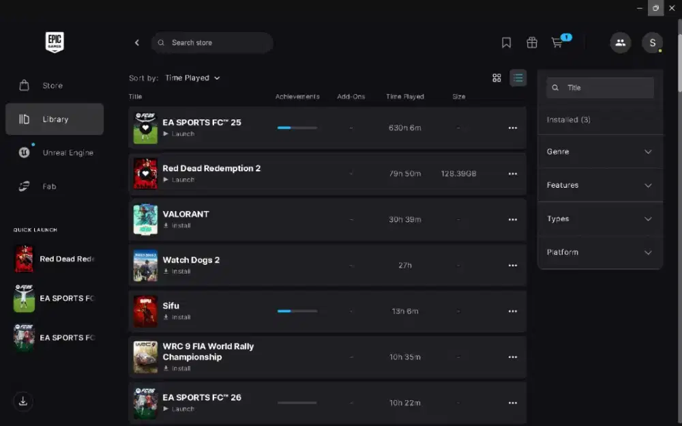Viewport: 682px width, 426px height.
Task: Click the 128.39GB size value
Action: click(x=458, y=174)
